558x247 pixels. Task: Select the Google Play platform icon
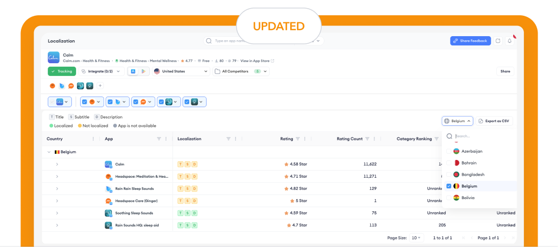coord(144,71)
